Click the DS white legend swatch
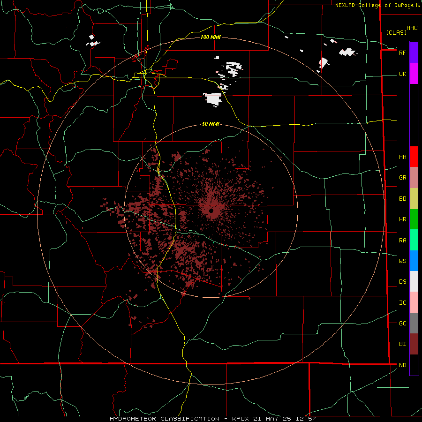This screenshot has width=422, height=422. coord(414,281)
